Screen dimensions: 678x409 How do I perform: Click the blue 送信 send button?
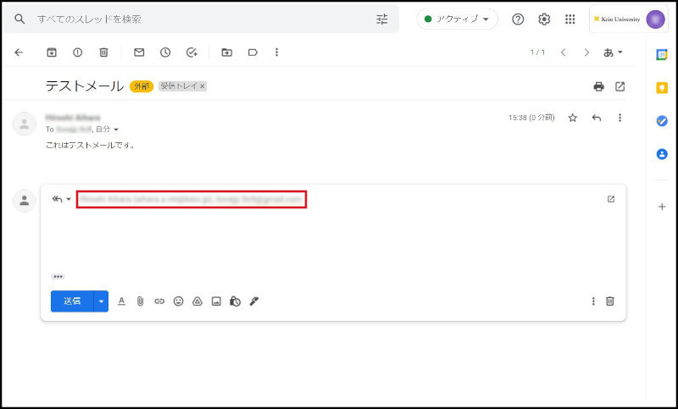[x=72, y=301]
